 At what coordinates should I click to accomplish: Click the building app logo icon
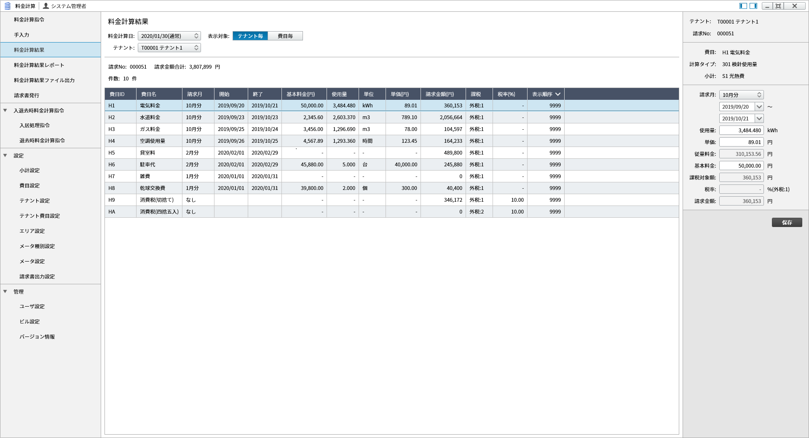pos(7,6)
